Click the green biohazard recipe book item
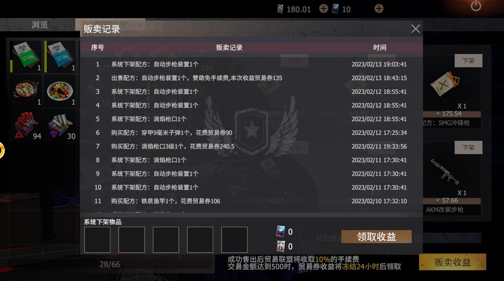504x281 pixels. pos(26,57)
